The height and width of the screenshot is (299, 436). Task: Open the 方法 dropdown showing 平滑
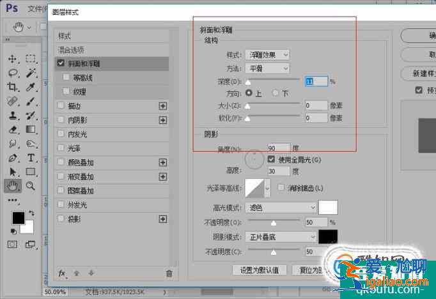[267, 68]
